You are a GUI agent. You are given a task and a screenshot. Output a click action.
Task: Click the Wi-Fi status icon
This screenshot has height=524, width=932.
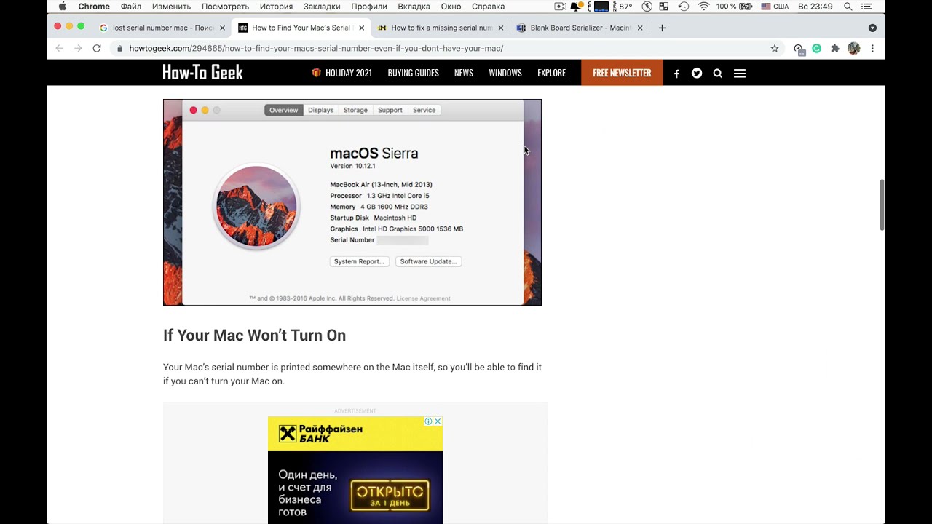point(703,7)
